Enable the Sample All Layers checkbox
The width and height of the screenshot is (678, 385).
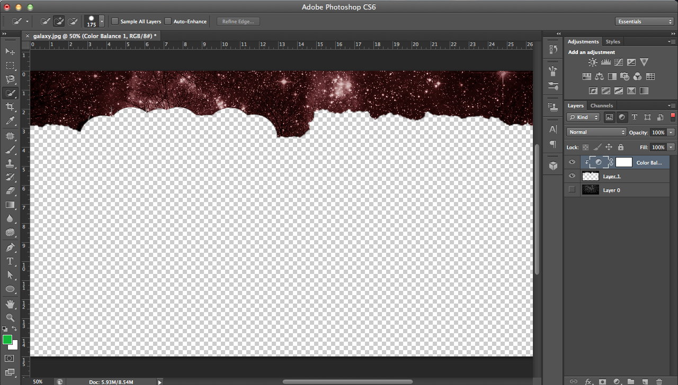pos(115,22)
